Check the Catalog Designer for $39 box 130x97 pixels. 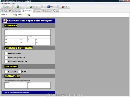(x=6, y=58)
